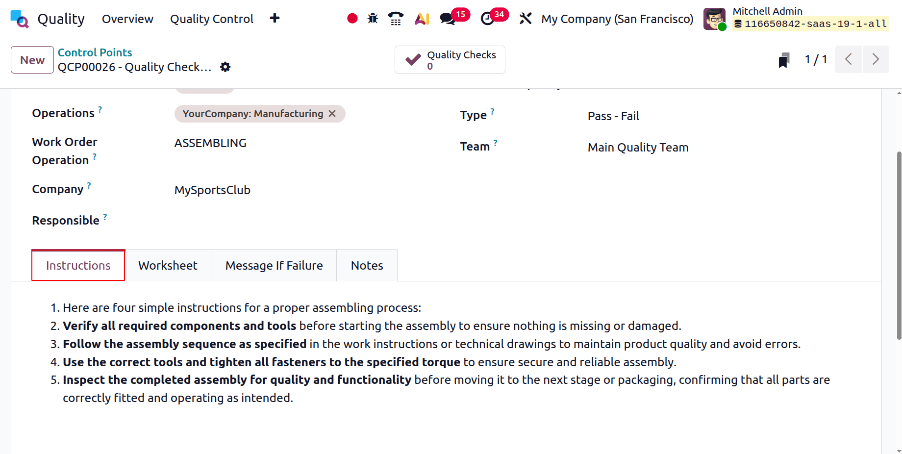The height and width of the screenshot is (454, 902).
Task: Show the help tooltip for Responsible
Action: pos(105,217)
